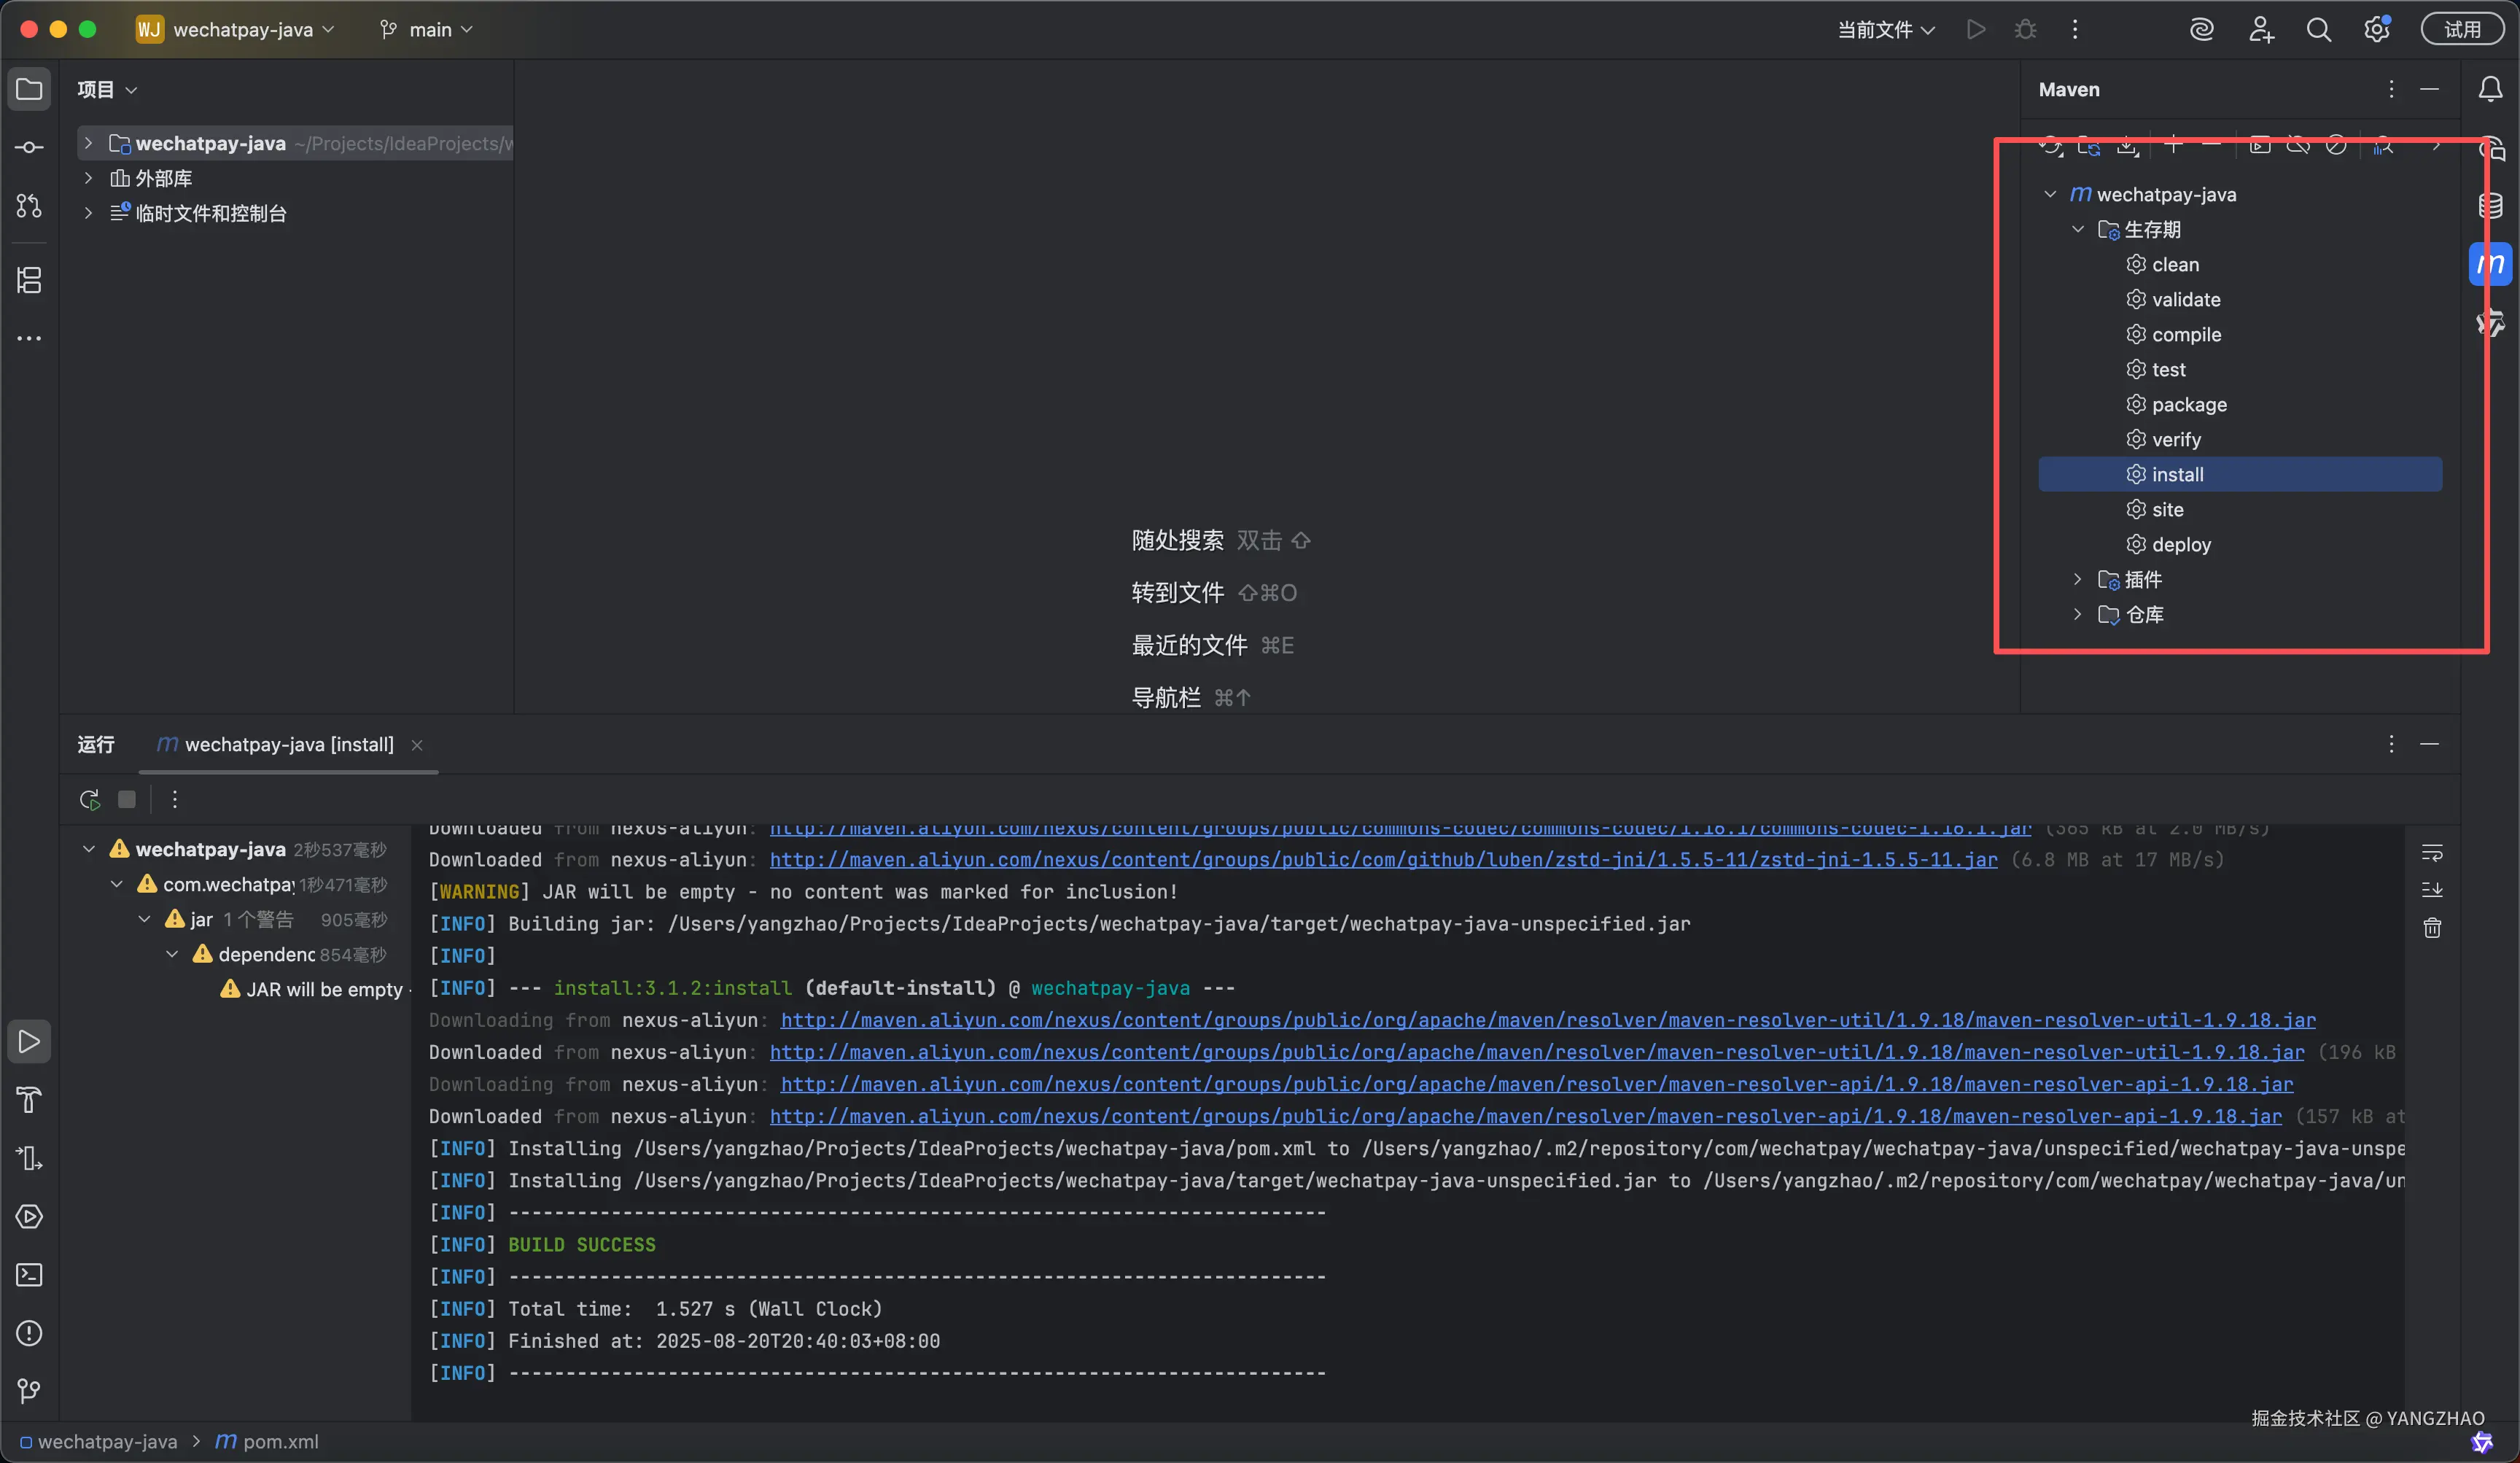The image size is (2520, 1463).
Task: Open the Project tool window icon
Action: [x=29, y=89]
